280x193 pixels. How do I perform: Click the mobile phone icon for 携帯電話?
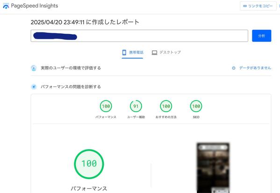click(124, 52)
